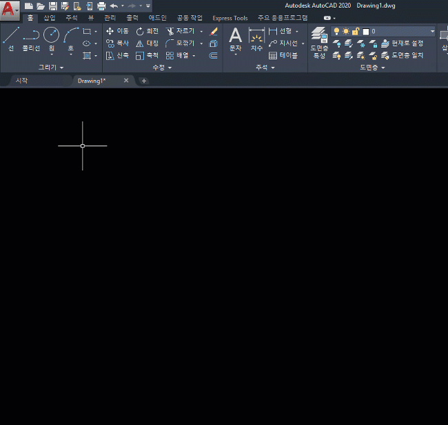Switch to the Insert (삽입) ribbon tab
This screenshot has width=448, height=425.
(x=50, y=18)
